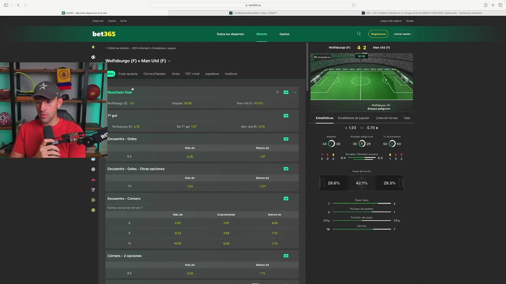Screen dimensions: 506x284
Task: Select the Línea de tiempo tab
Action: click(387, 118)
